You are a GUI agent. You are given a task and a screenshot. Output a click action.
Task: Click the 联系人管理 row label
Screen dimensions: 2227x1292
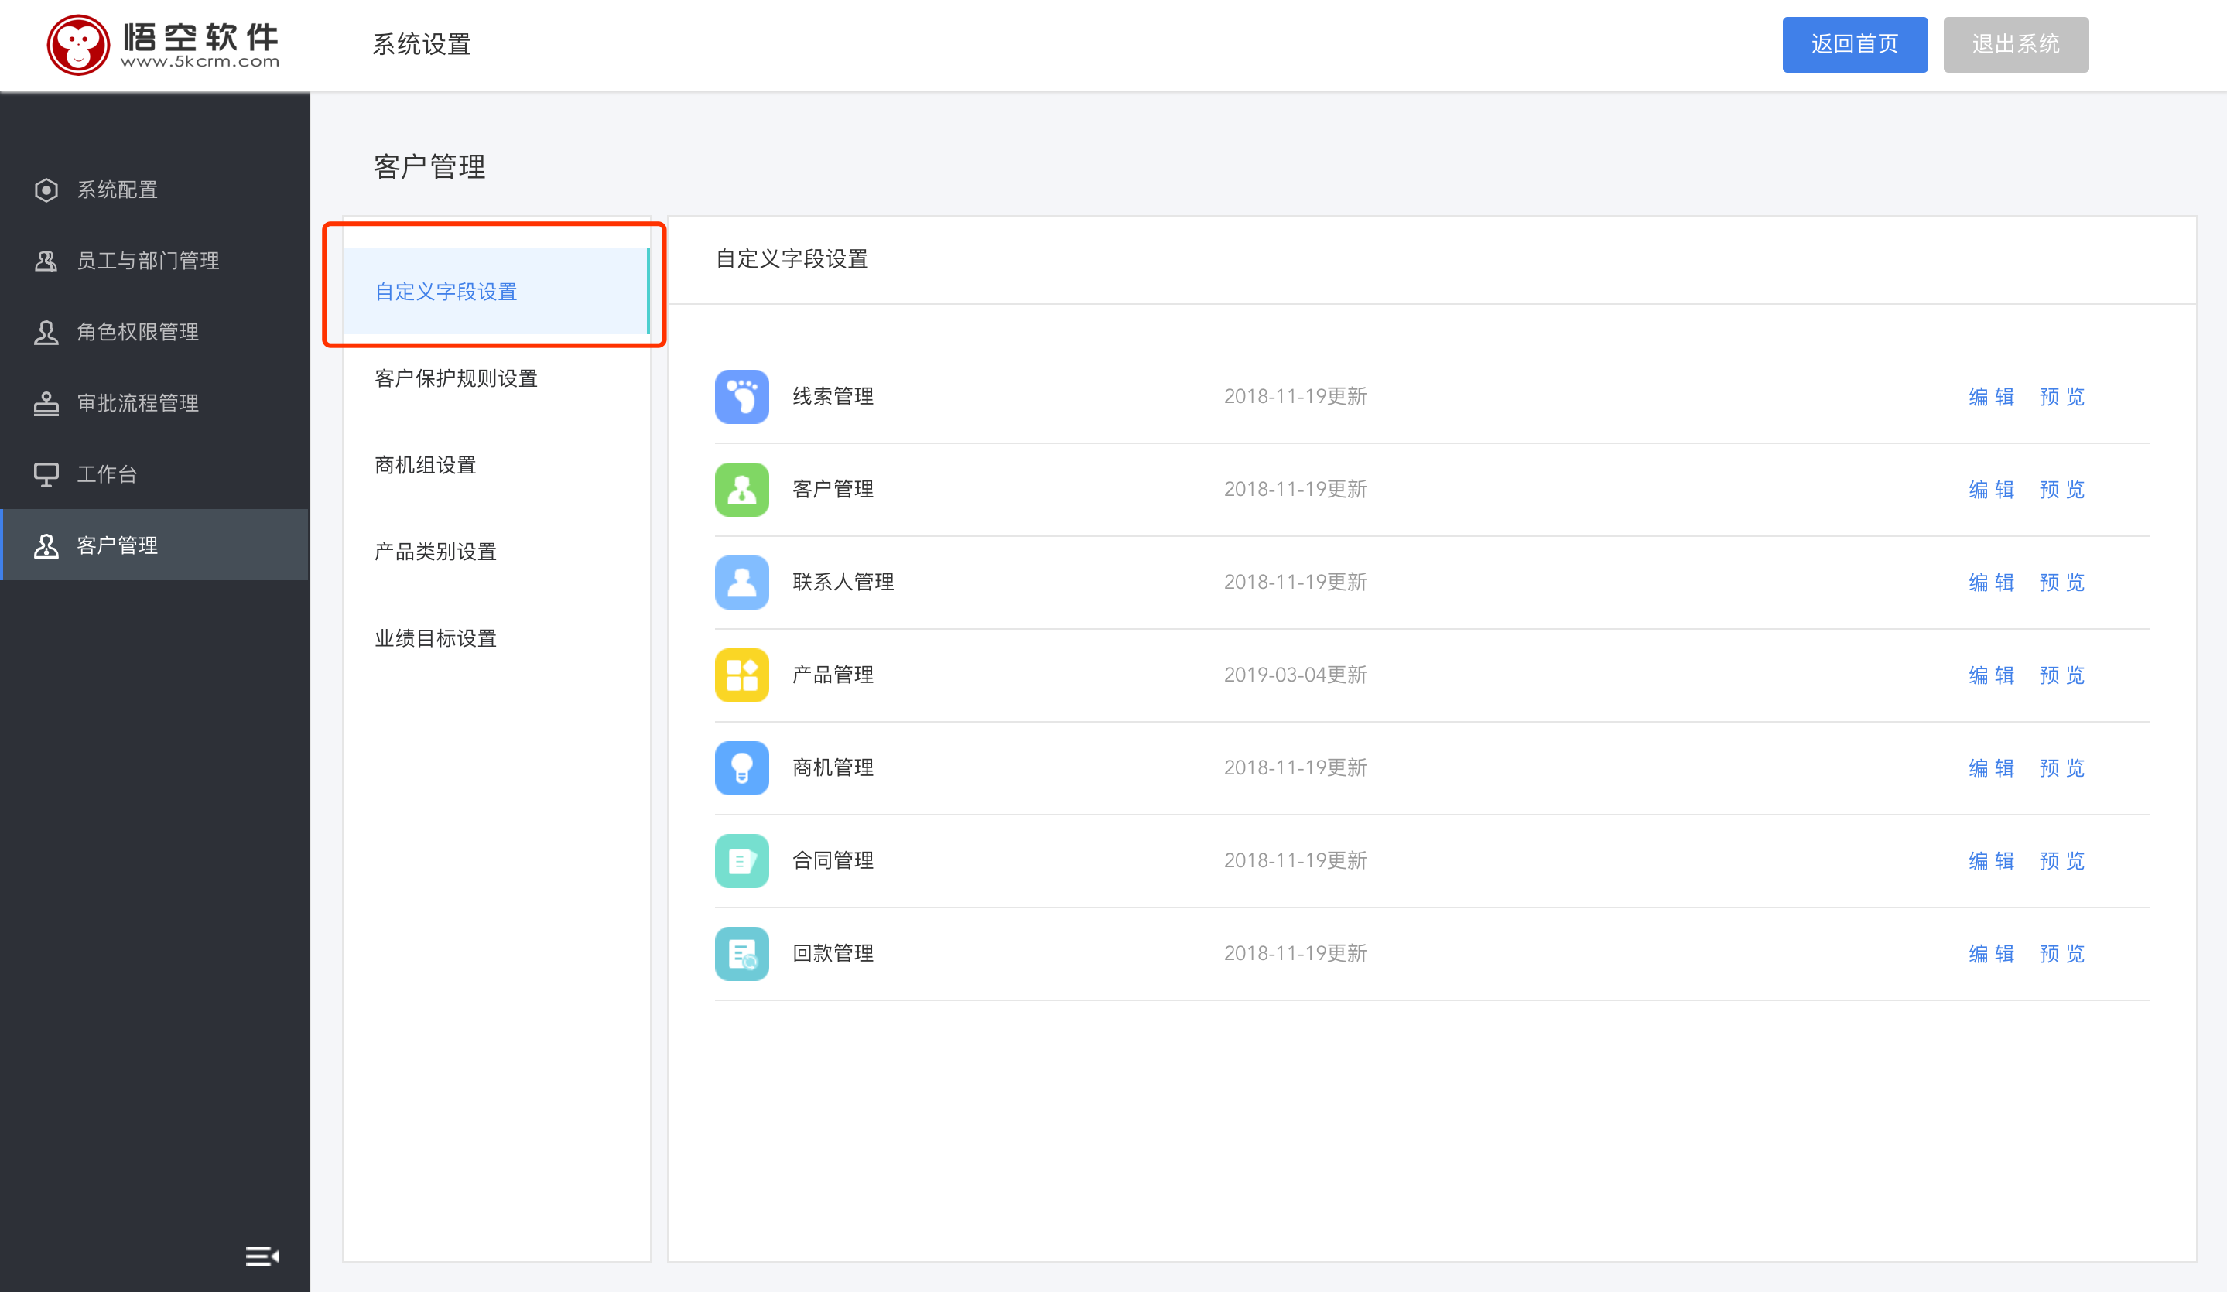click(843, 583)
